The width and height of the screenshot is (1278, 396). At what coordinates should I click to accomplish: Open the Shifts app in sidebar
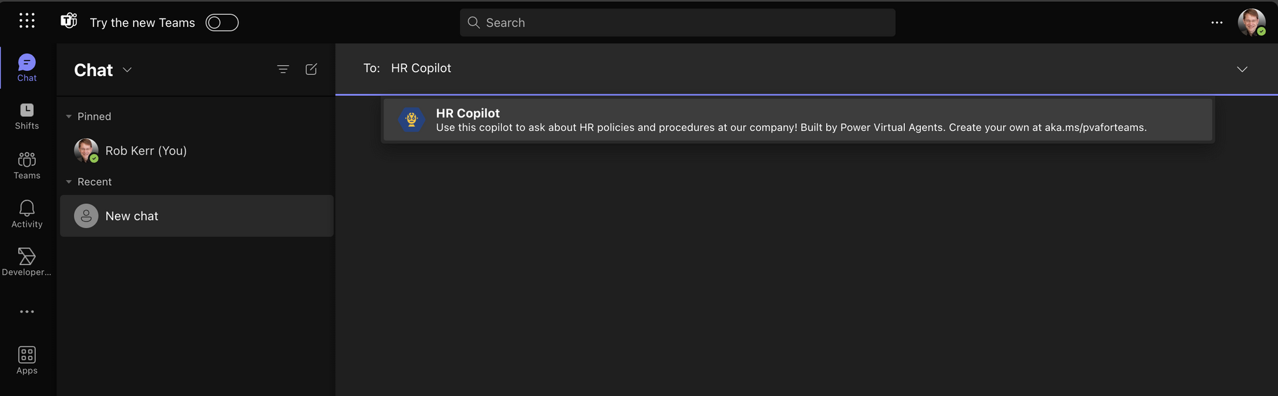click(x=27, y=116)
